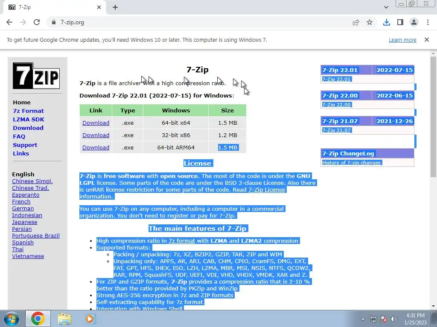Switch language to Chinese Simpl.
This screenshot has height=327, width=437.
[32, 181]
